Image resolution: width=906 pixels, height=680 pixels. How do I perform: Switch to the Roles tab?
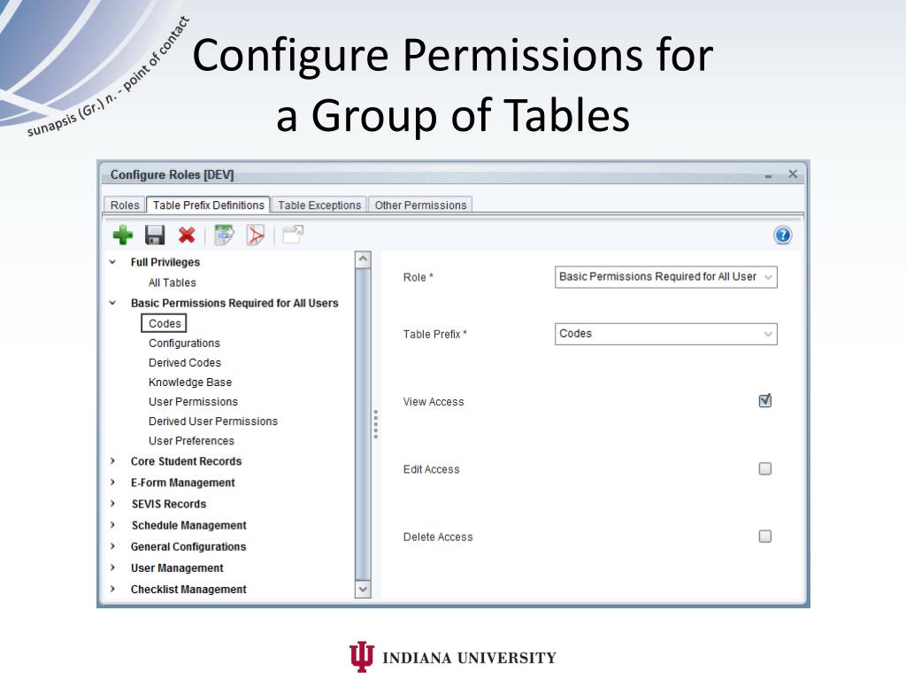coord(124,205)
